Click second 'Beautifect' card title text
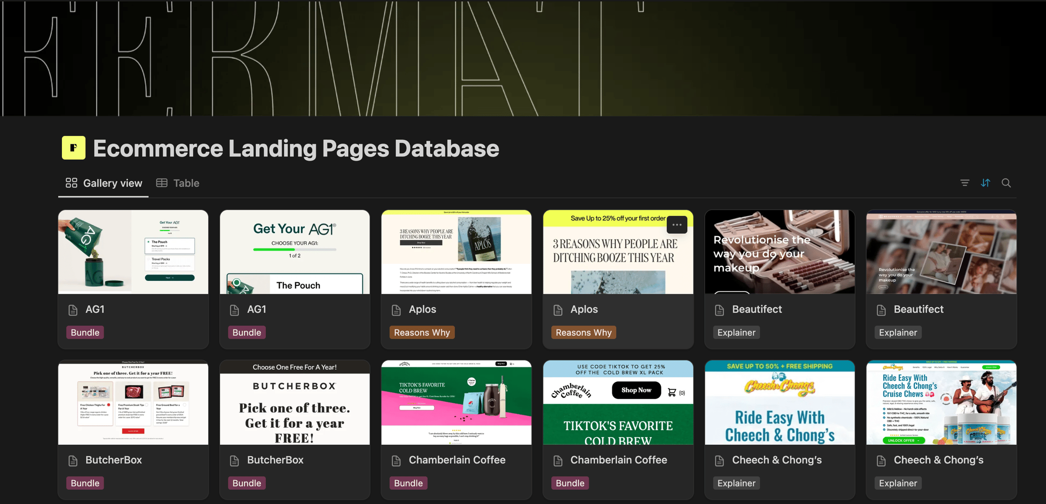Viewport: 1046px width, 504px height. [x=919, y=309]
